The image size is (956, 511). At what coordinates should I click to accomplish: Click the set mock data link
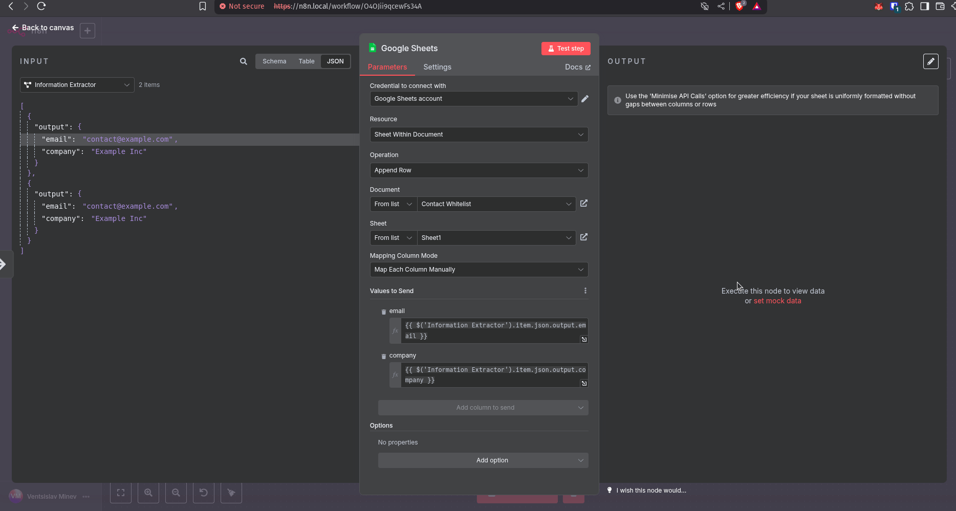click(777, 301)
